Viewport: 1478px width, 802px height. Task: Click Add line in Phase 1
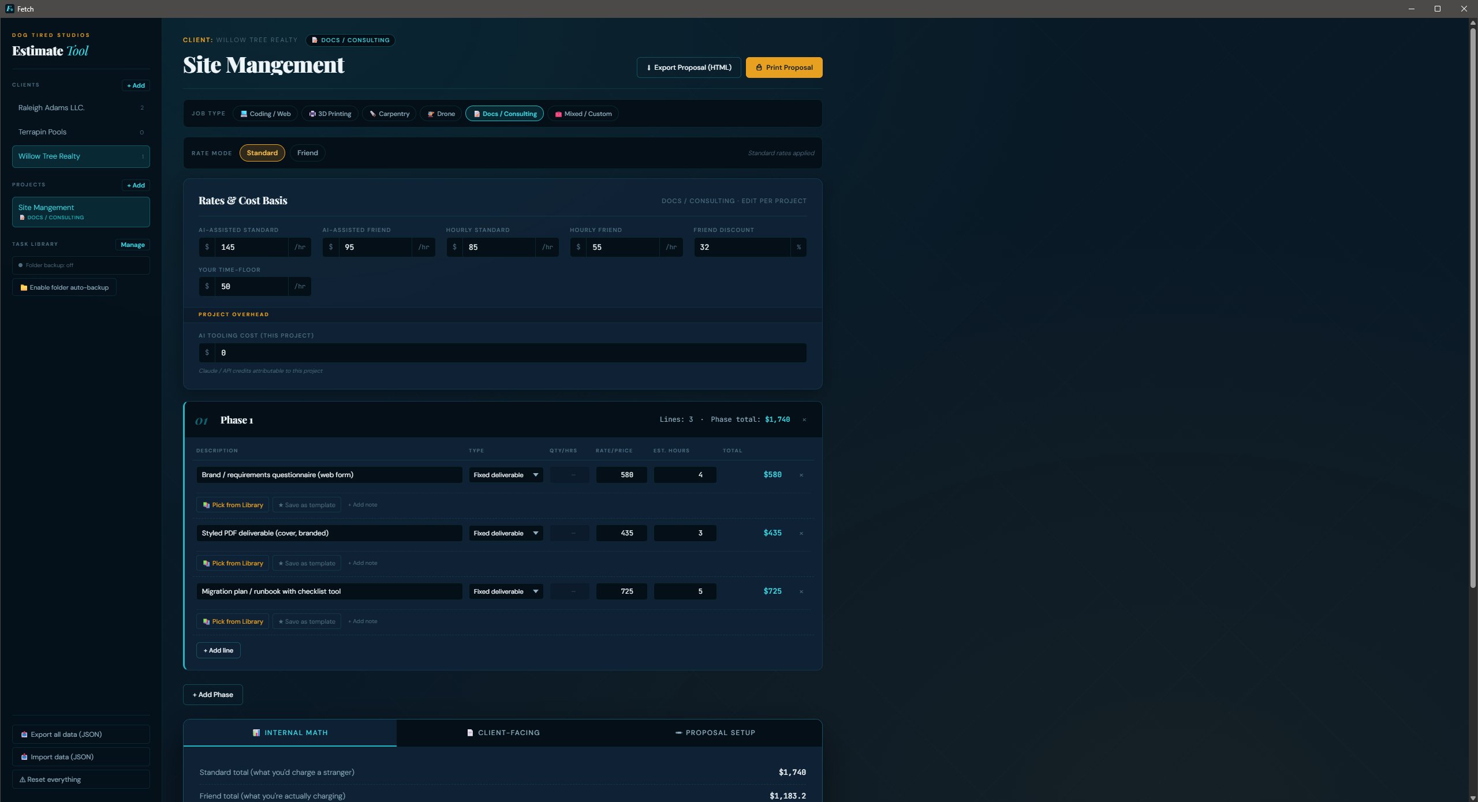218,650
